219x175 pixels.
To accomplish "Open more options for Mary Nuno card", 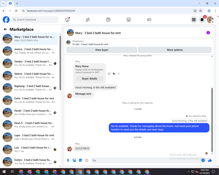I will pos(119,73).
